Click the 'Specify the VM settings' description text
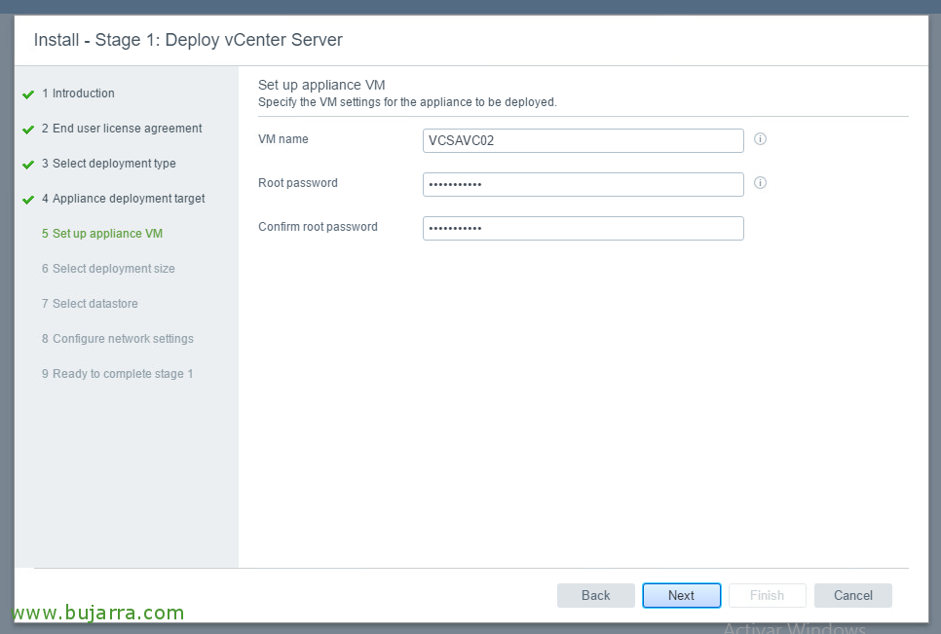The image size is (941, 634). [407, 102]
